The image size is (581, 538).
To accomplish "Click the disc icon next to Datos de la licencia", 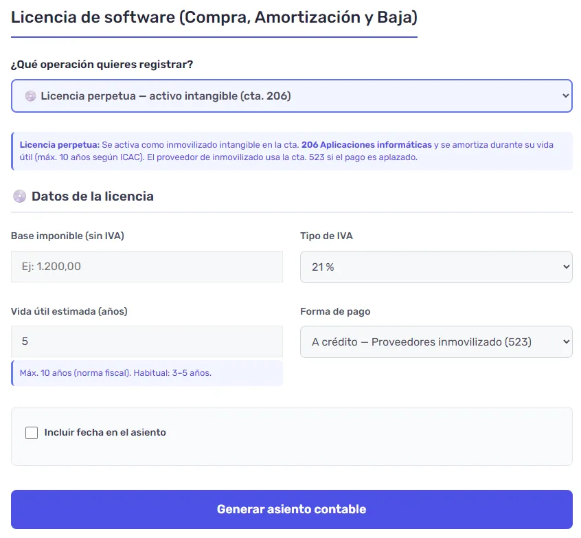I will point(19,196).
